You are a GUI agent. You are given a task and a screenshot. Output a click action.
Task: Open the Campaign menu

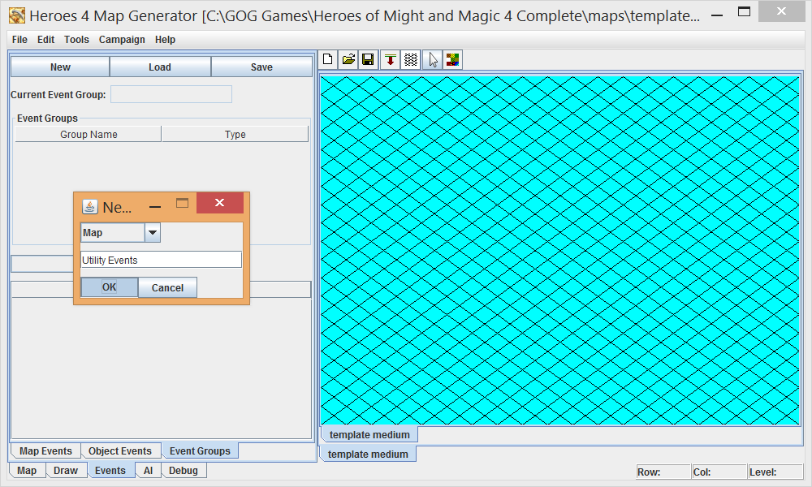pyautogui.click(x=122, y=39)
